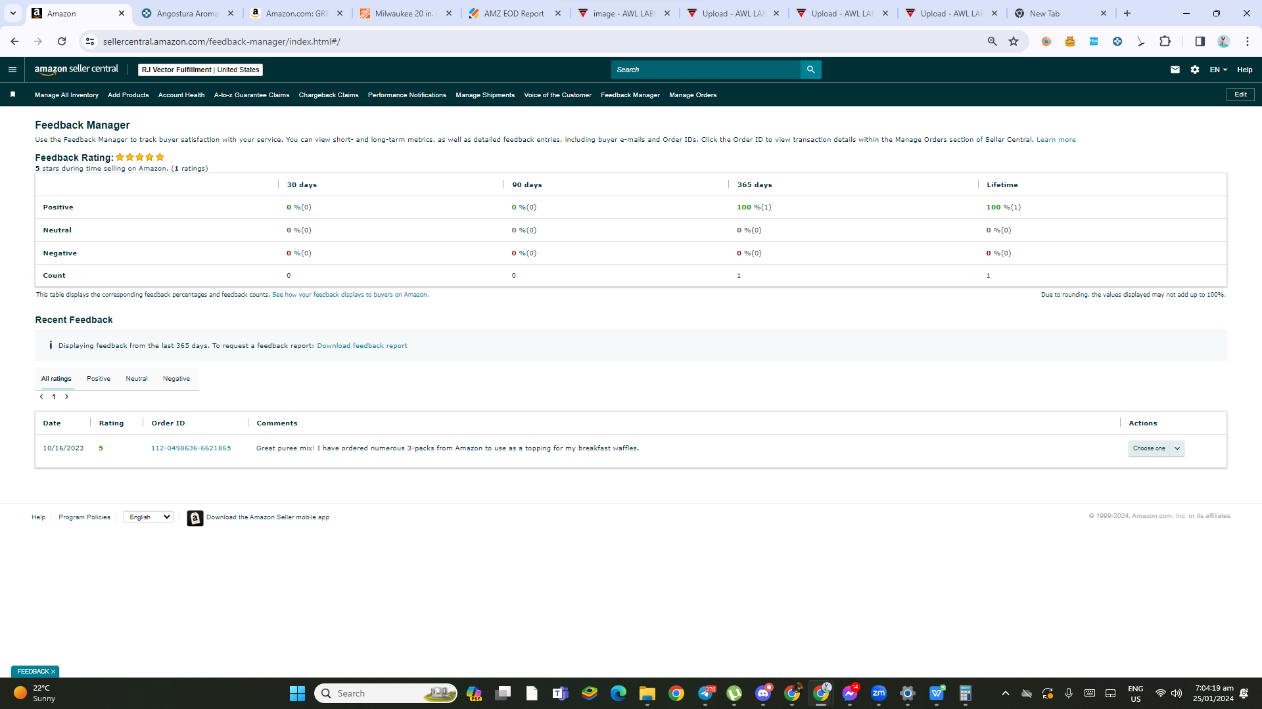Screen dimensions: 1262x709
Task: Open File Explorer from the taskbar
Action: coord(647,693)
